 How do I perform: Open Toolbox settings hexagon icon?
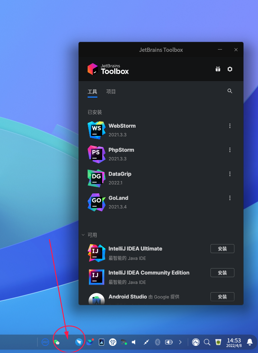click(230, 69)
